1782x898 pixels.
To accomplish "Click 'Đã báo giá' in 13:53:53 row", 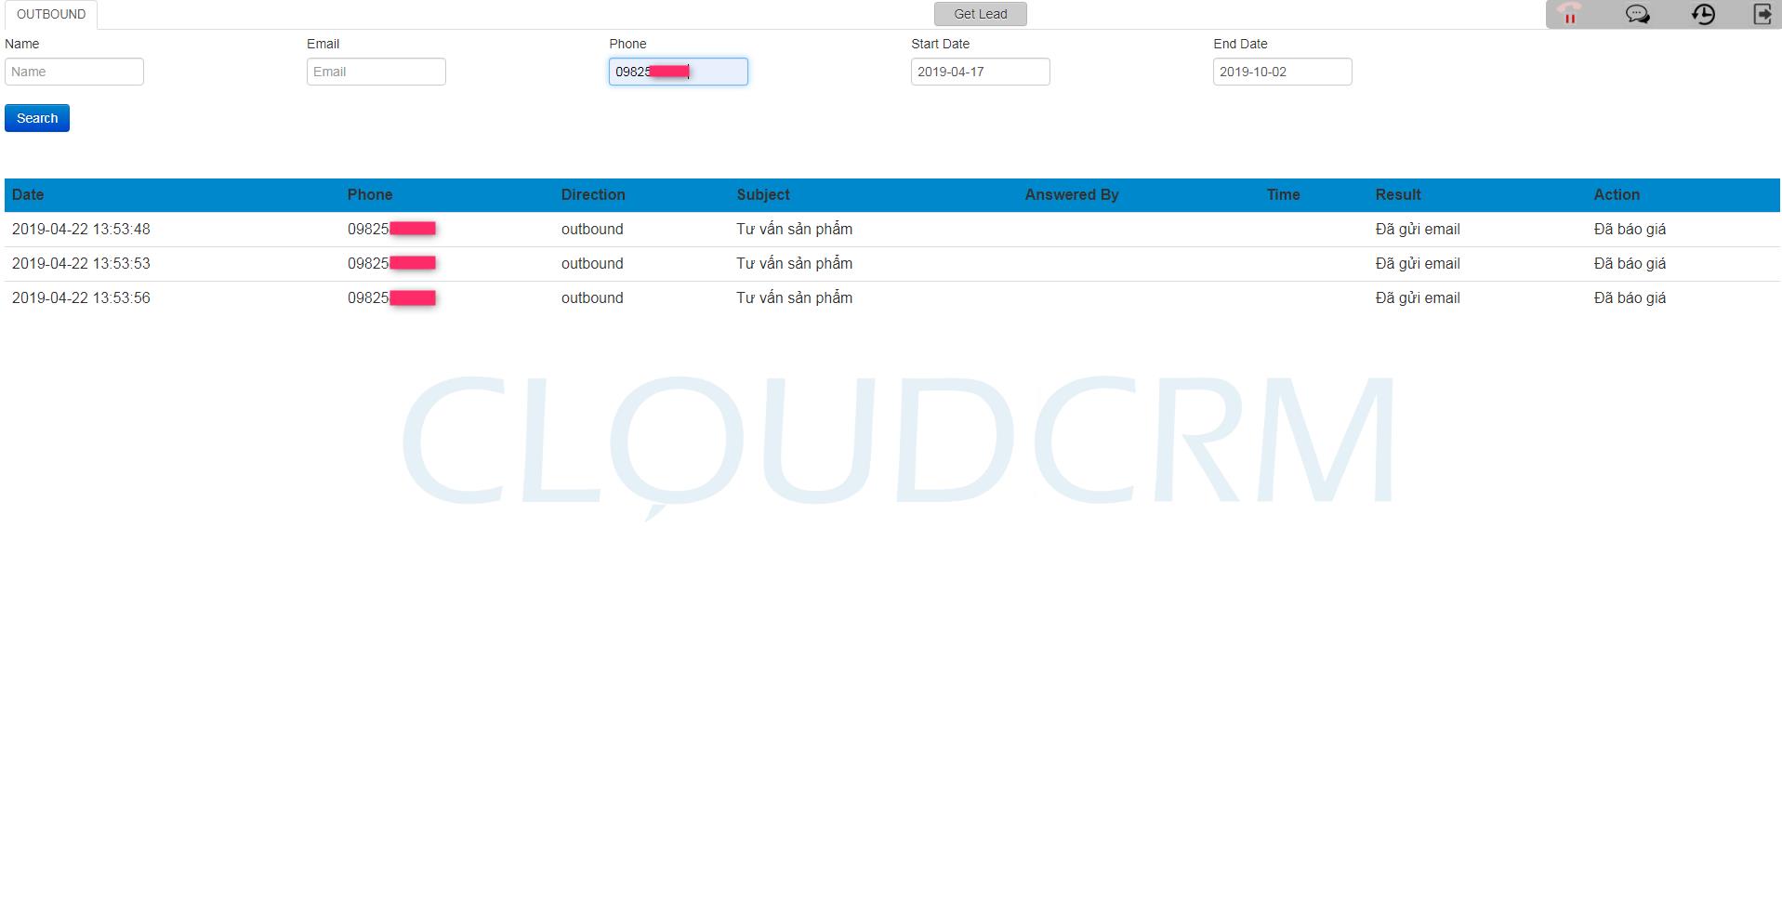I will tap(1630, 263).
